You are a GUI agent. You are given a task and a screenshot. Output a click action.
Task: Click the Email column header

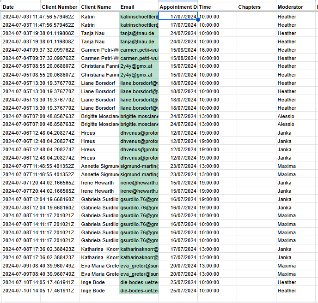139,7
